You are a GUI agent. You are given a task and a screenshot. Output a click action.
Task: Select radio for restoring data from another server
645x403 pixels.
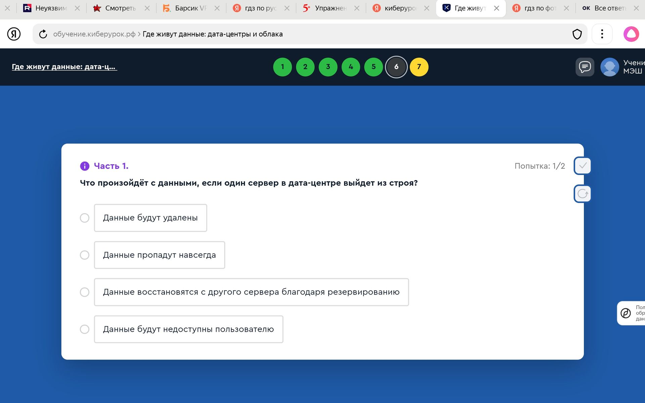[x=85, y=292]
